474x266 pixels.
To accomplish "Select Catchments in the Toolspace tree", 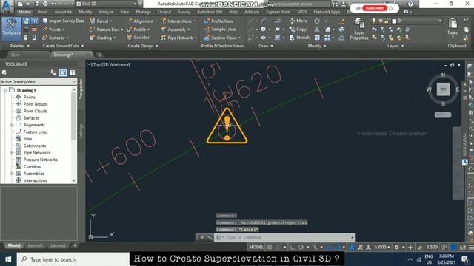I will tap(35, 146).
